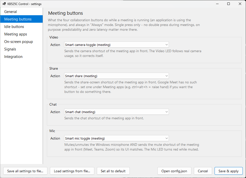Open the Mic action dropdown

[x=117, y=138]
